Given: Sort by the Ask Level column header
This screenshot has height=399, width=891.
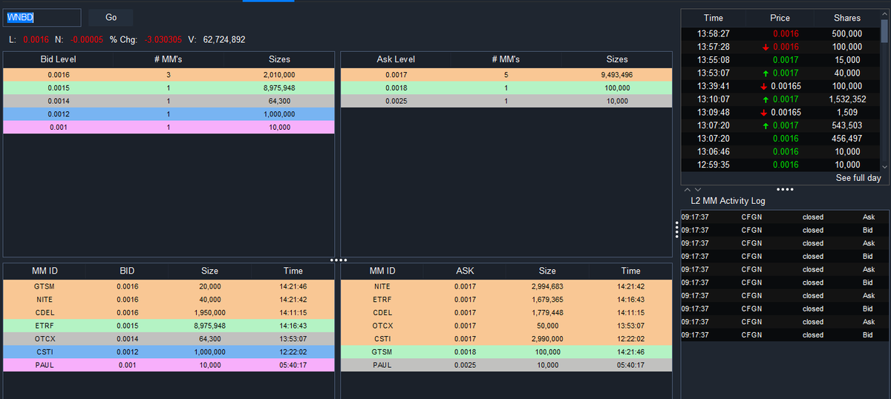Looking at the screenshot, I should [x=396, y=59].
